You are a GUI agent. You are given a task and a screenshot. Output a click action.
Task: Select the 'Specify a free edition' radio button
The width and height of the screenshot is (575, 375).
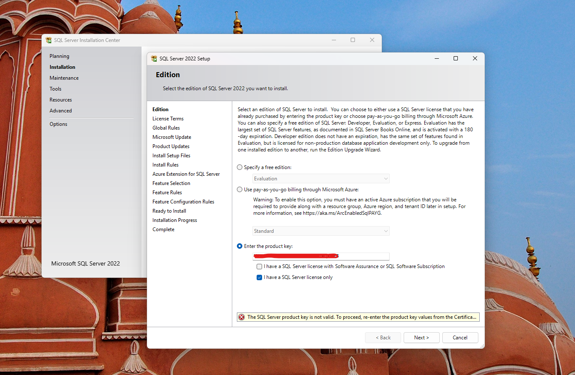click(240, 167)
